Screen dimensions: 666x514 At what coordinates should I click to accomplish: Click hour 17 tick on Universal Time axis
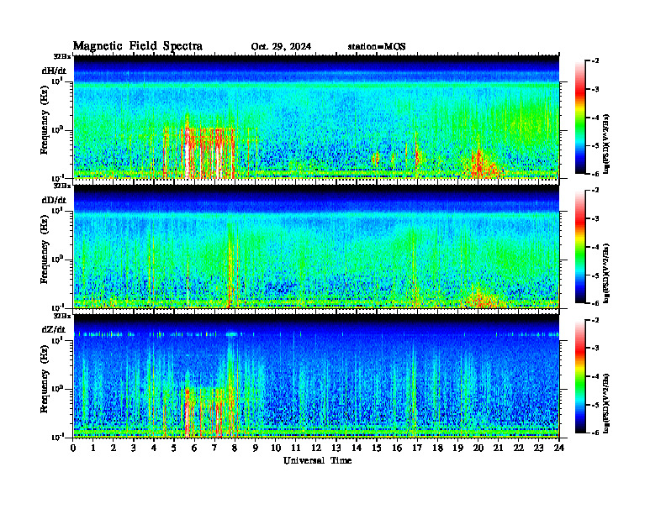[x=418, y=448]
